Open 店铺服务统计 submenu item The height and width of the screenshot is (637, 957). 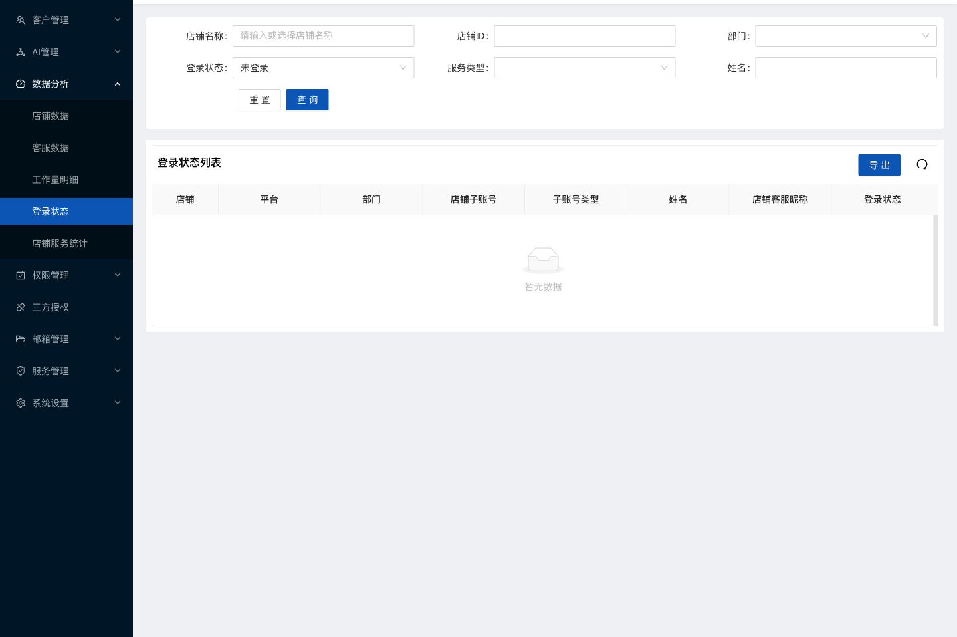click(66, 243)
